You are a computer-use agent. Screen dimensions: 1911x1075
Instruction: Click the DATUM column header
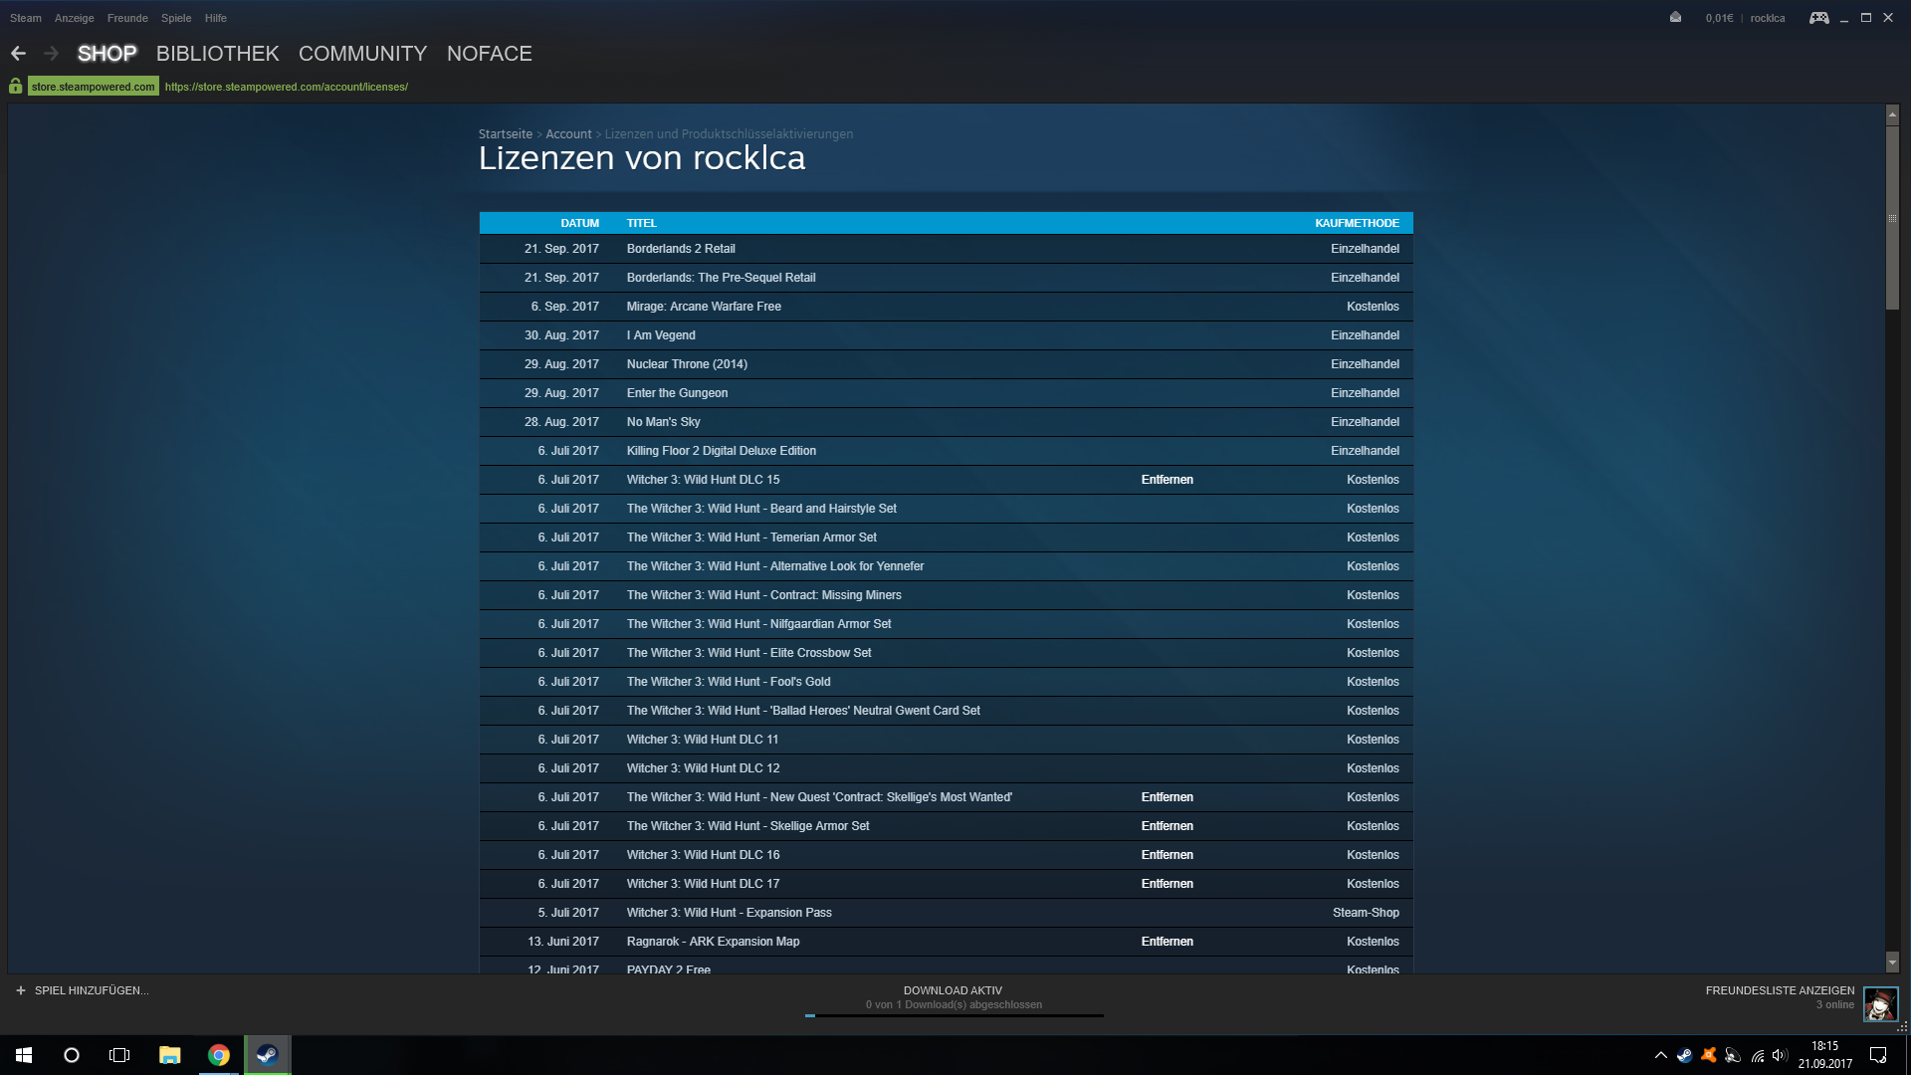point(579,223)
